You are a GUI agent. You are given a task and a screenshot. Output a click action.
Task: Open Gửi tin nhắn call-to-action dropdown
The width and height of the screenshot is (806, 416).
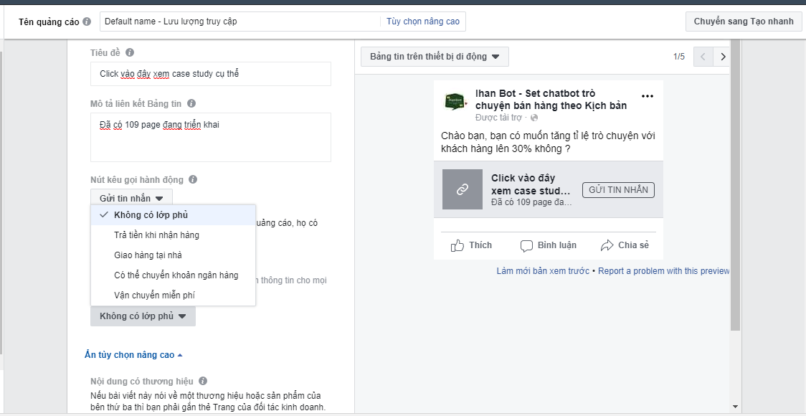(x=132, y=198)
